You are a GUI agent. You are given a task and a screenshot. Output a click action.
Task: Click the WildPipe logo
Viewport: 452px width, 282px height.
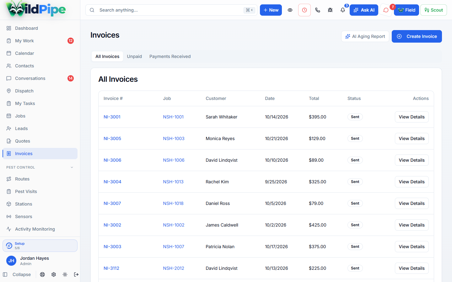click(x=36, y=9)
